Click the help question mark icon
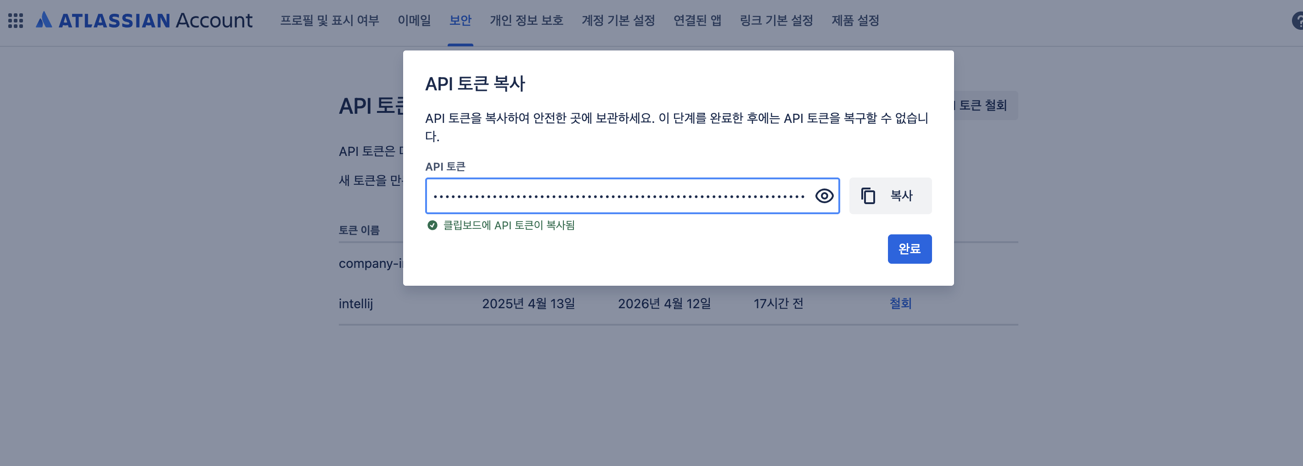The image size is (1303, 466). pos(1297,21)
